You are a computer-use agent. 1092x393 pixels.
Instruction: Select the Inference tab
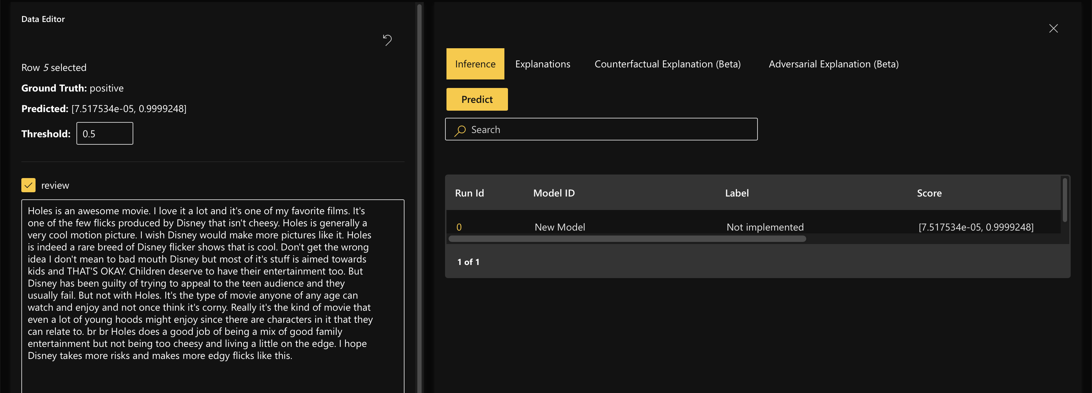pyautogui.click(x=475, y=64)
